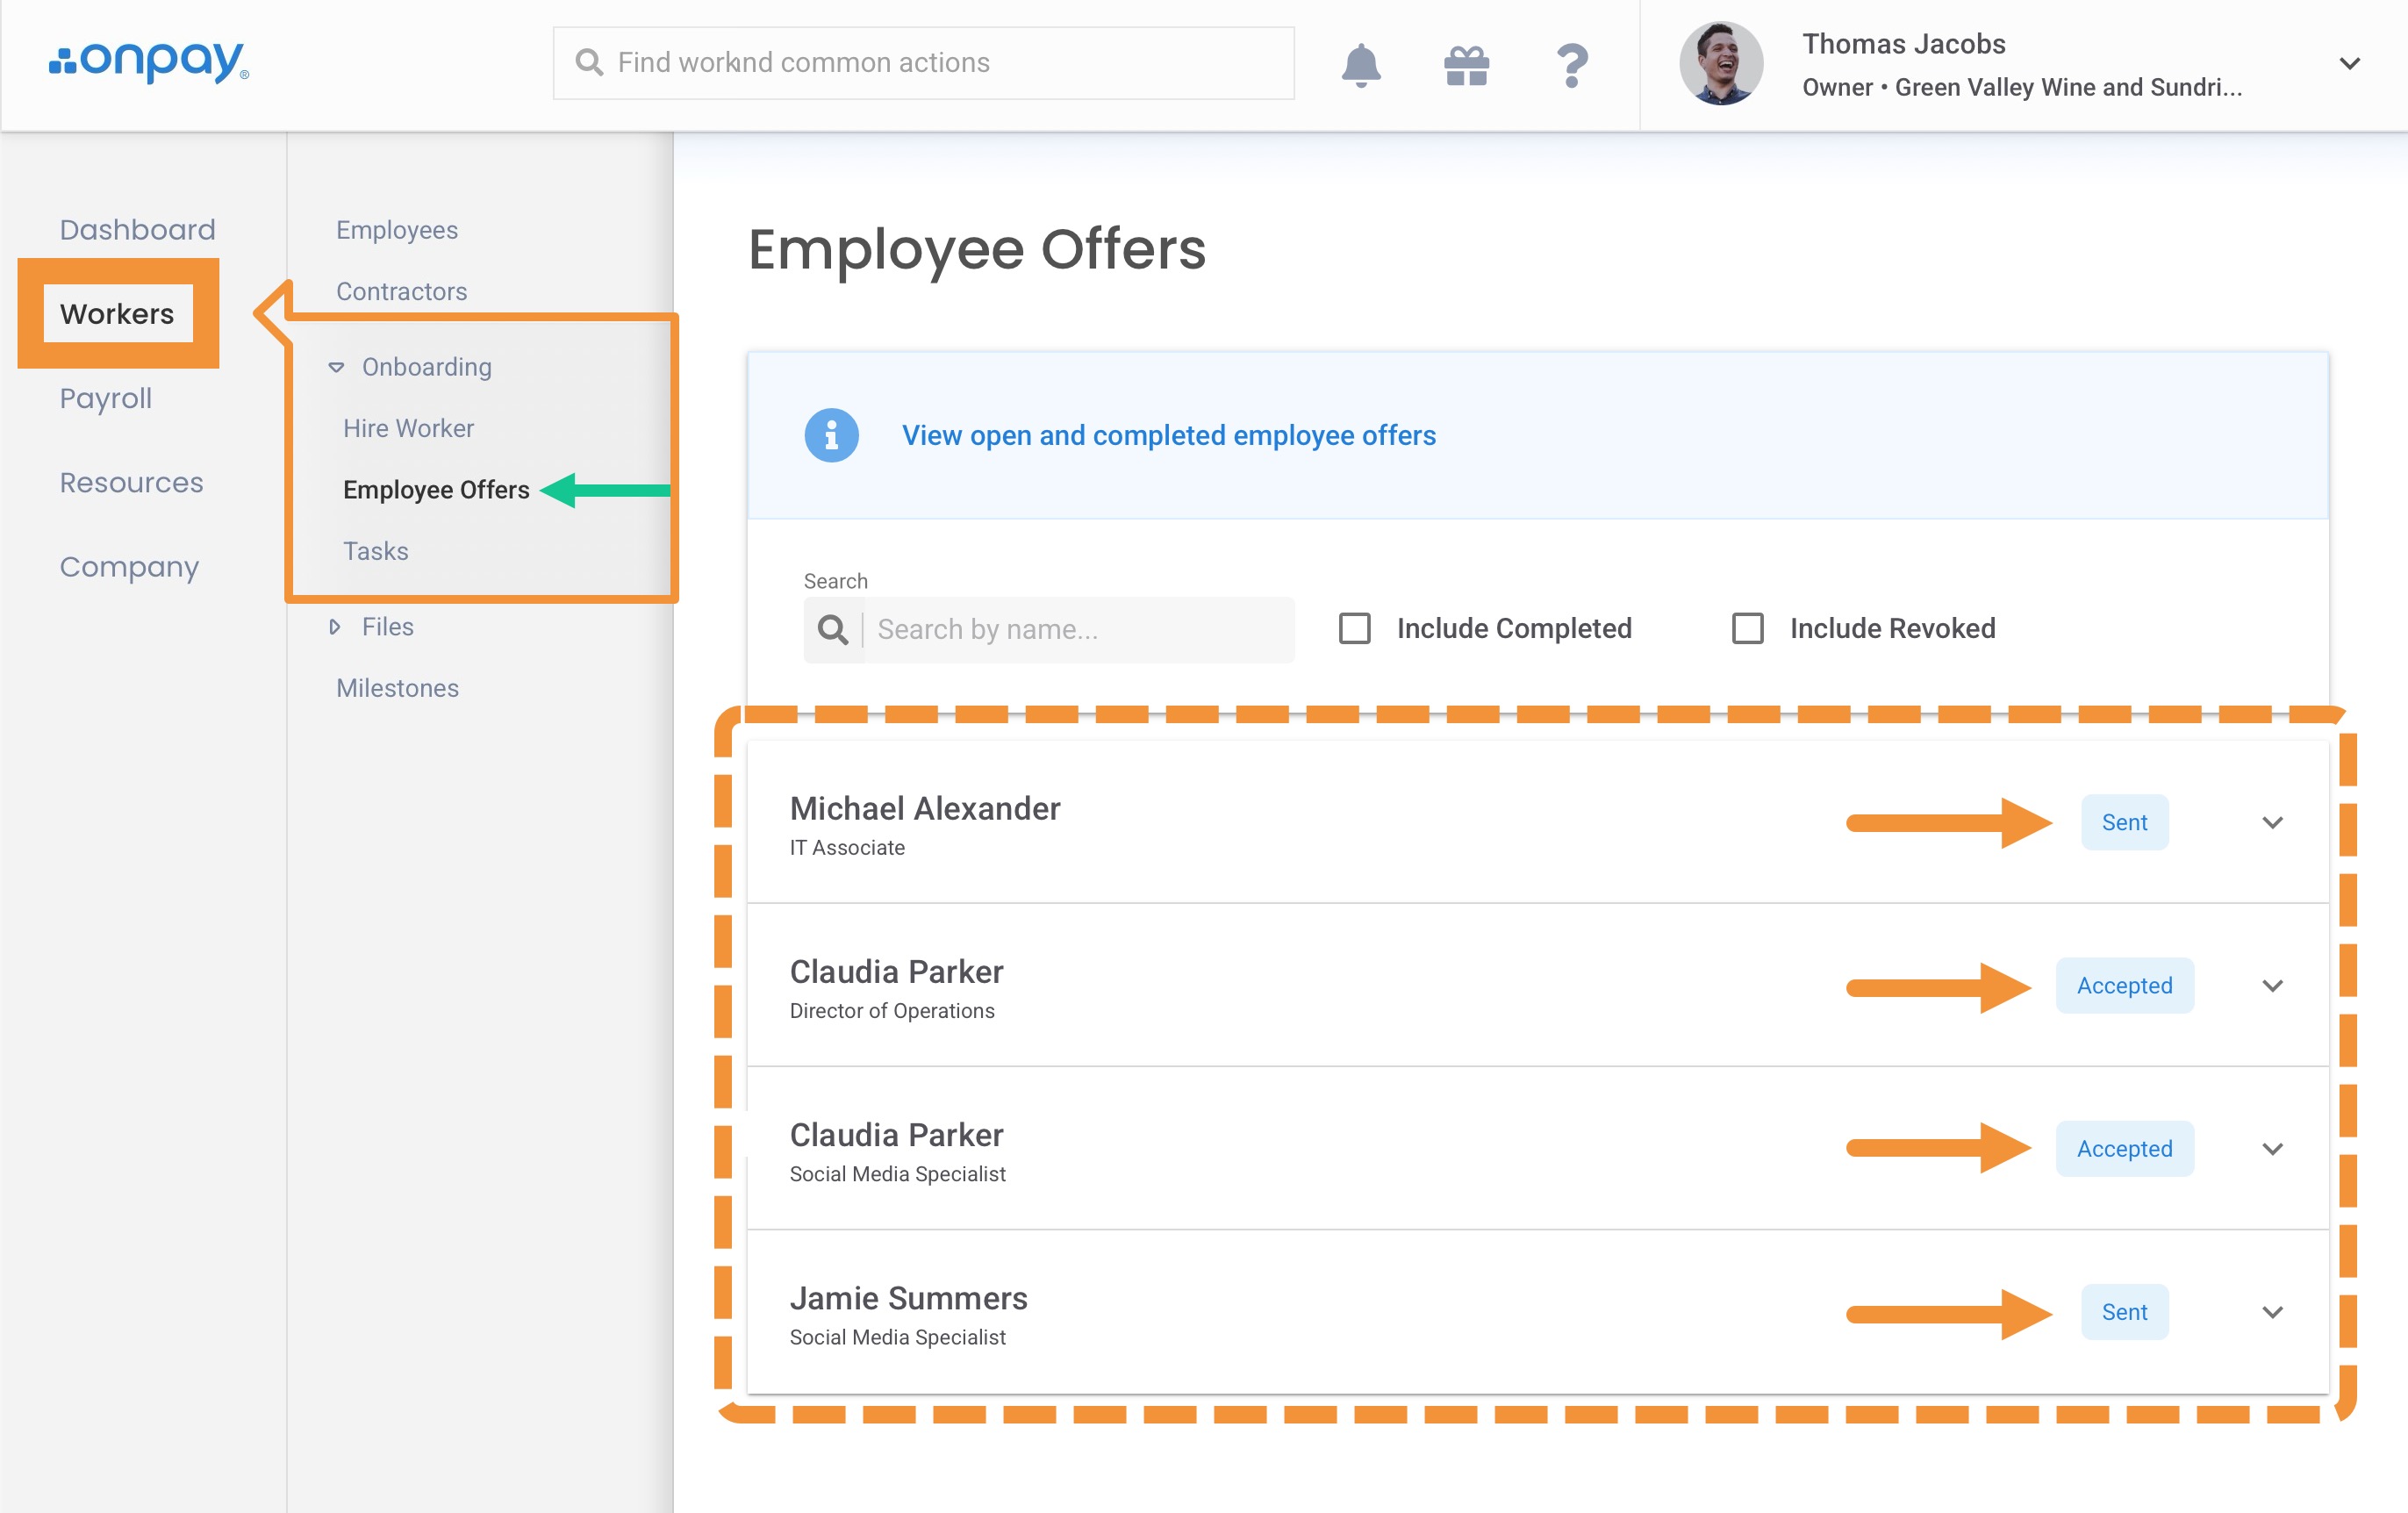Click the Sent status for Michael Alexander
Viewport: 2408px width, 1513px height.
tap(2124, 822)
